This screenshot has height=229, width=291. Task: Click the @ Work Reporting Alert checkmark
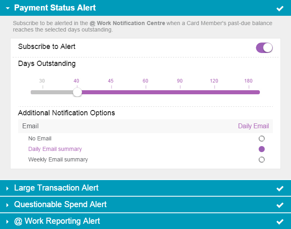coord(280,222)
